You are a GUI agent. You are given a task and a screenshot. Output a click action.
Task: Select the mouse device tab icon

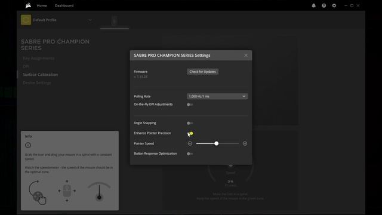(x=115, y=21)
